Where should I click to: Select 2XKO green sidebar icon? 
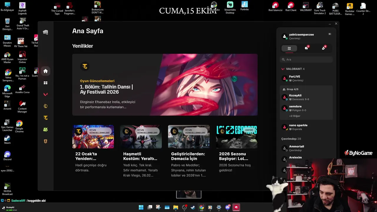pos(45,130)
